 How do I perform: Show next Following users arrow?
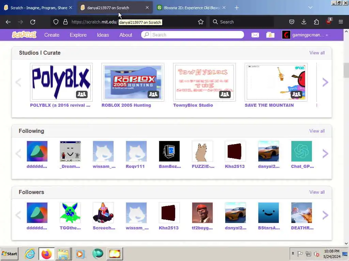click(325, 154)
